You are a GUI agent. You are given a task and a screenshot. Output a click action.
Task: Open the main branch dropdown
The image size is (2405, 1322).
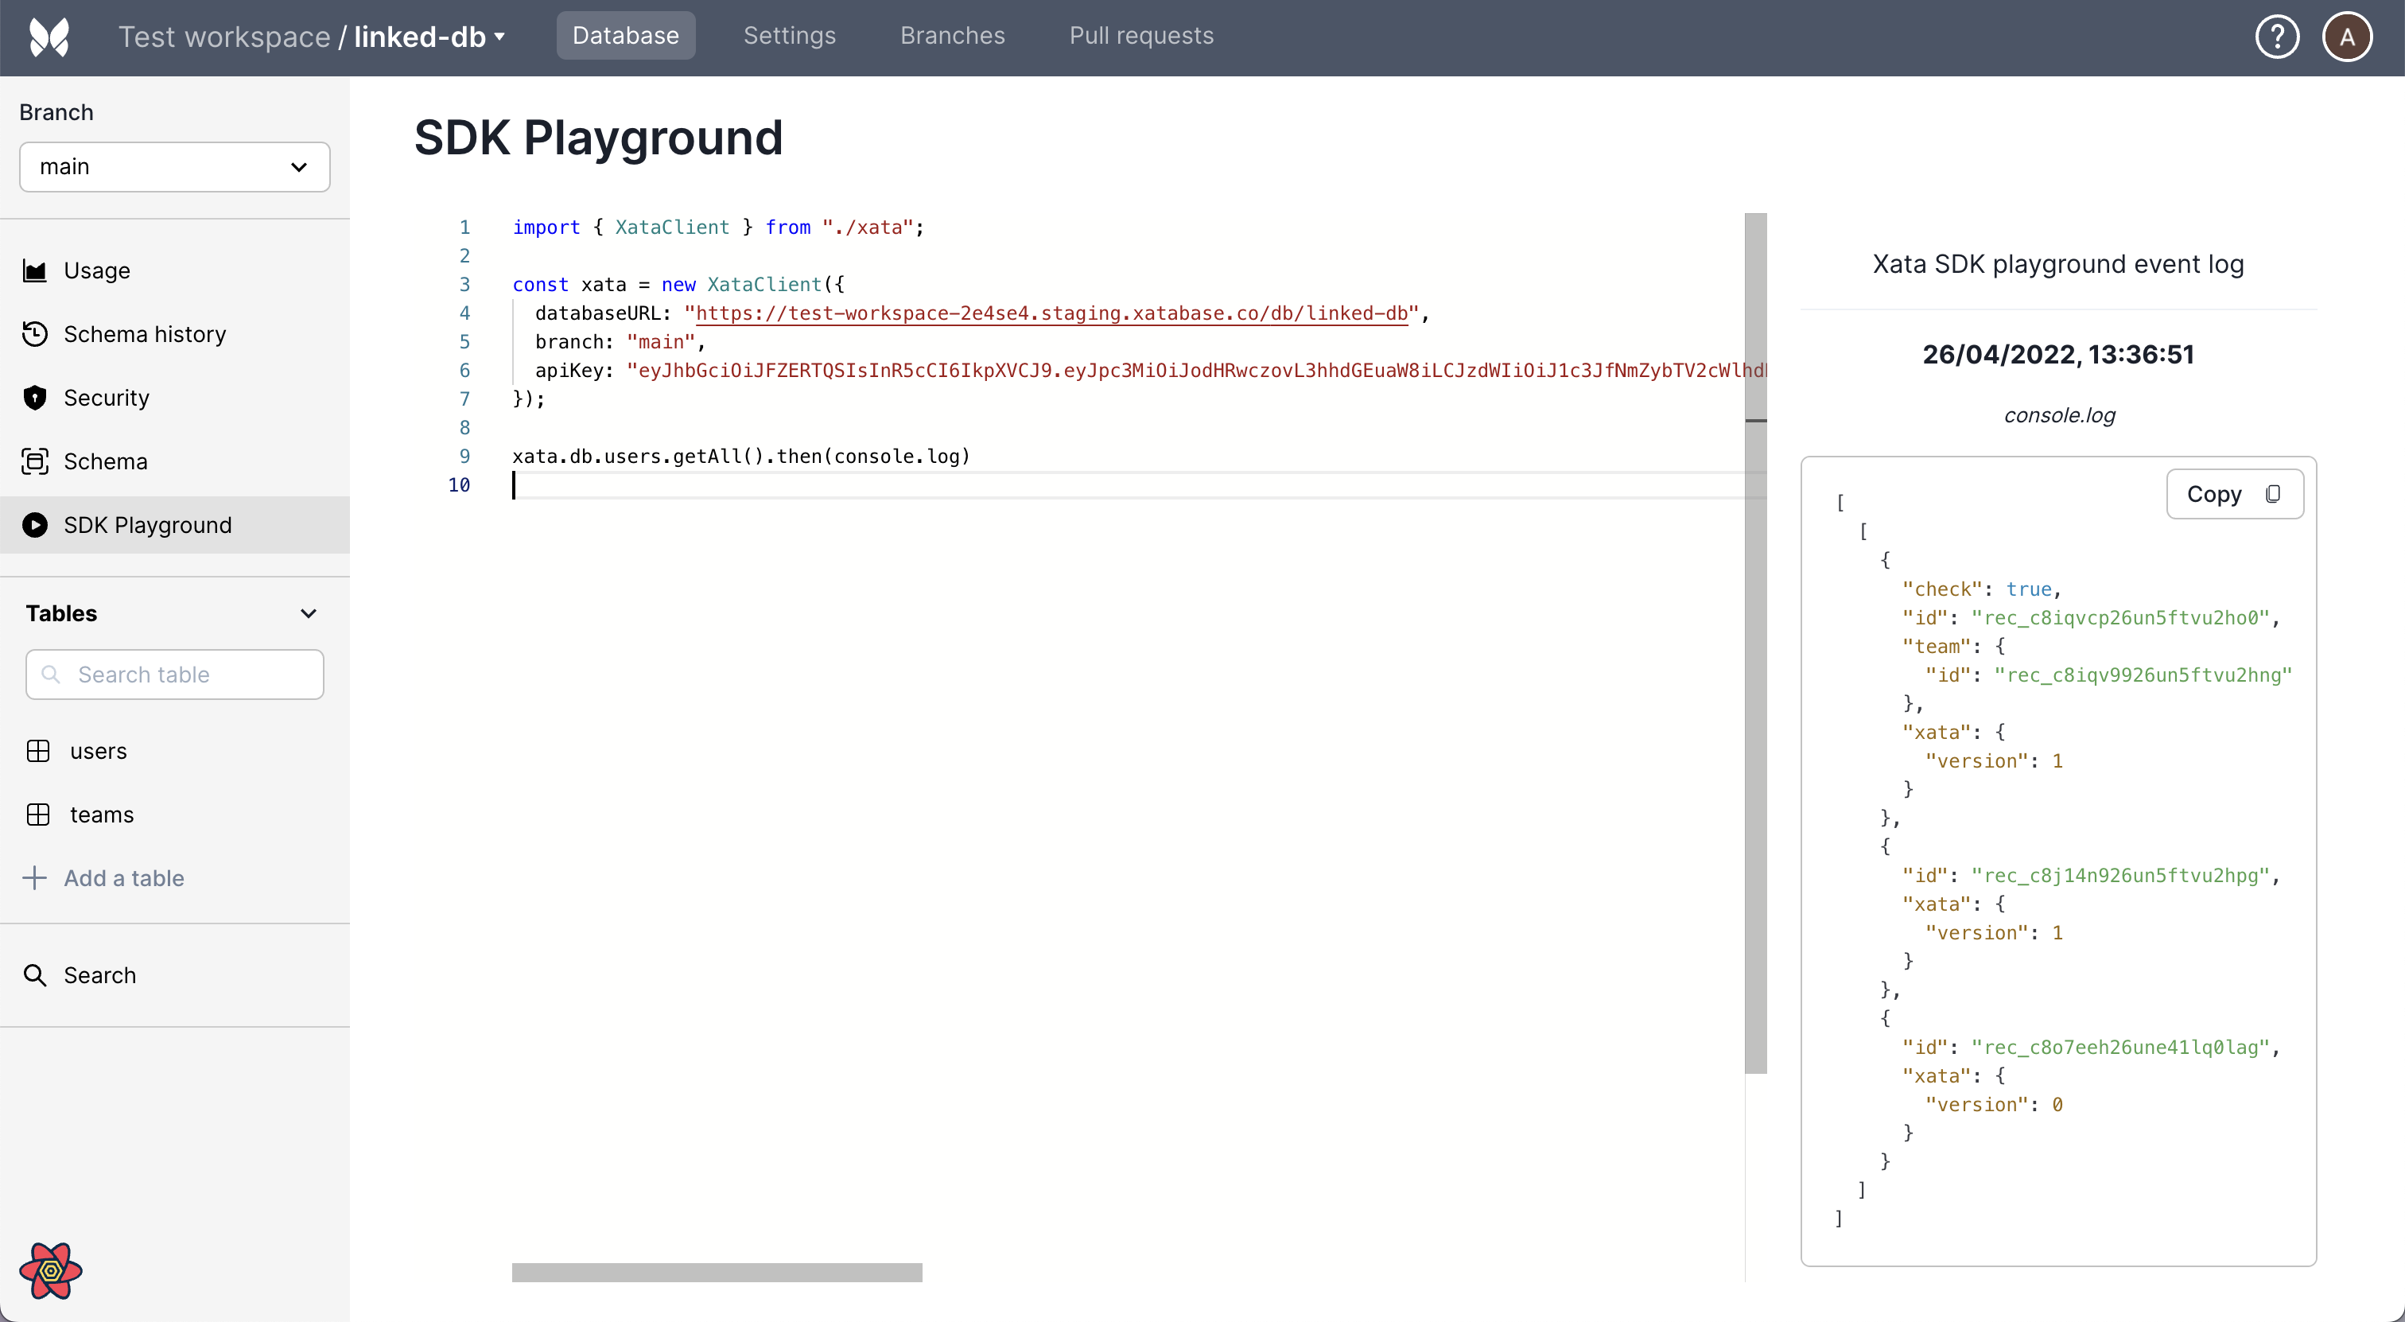point(175,167)
